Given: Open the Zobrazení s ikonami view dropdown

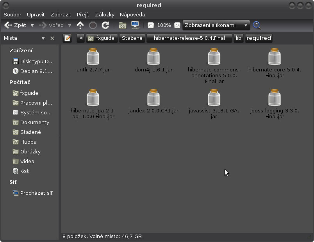Looking at the screenshot, I should point(216,25).
